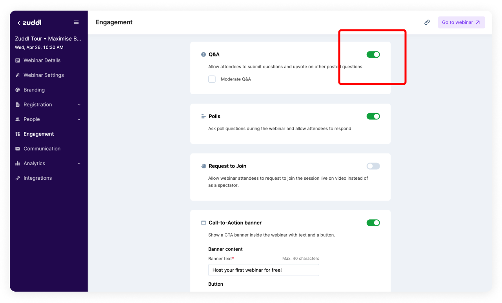502x303 pixels.
Task: Click the Go to webinar button
Action: point(461,22)
